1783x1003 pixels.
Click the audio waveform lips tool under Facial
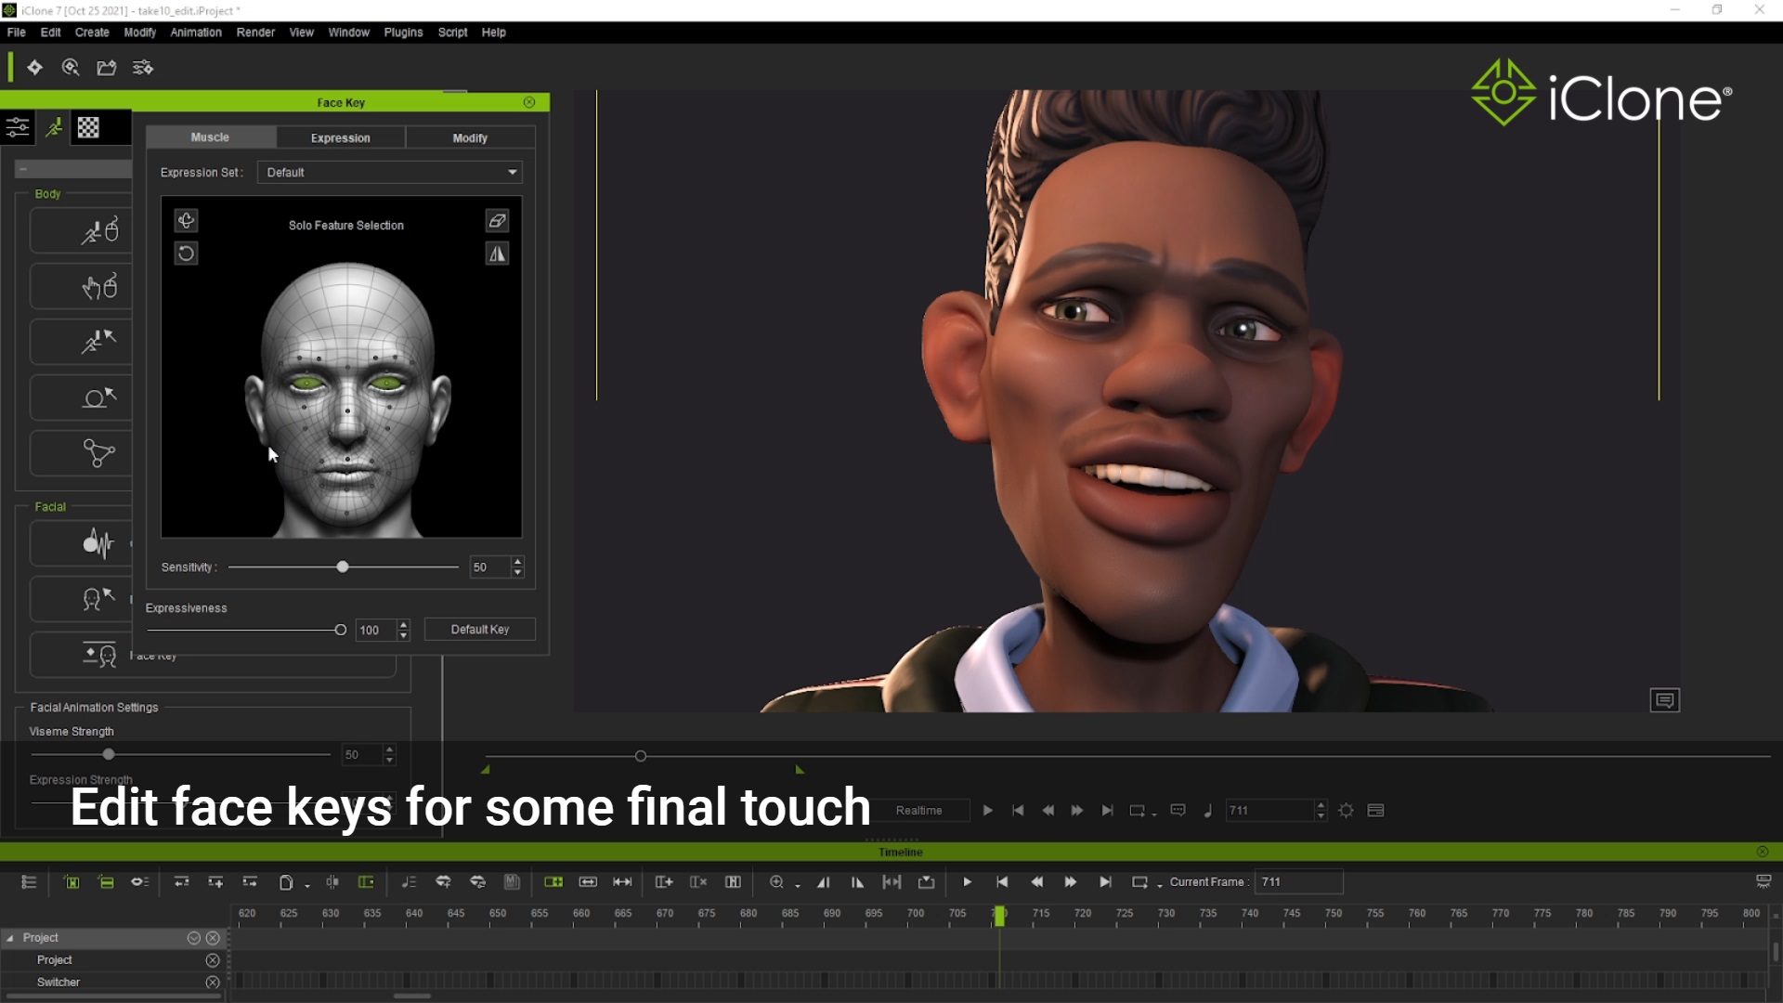pos(98,543)
